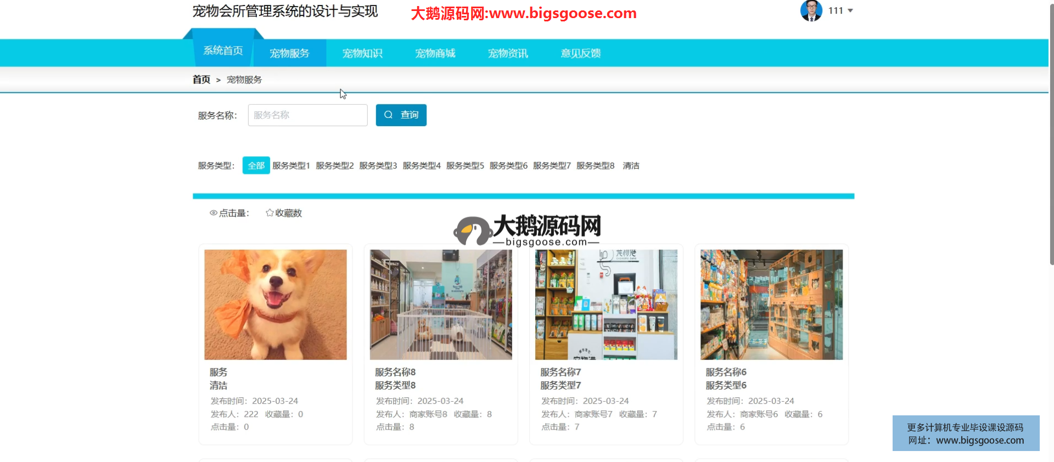Click the 服务名称7 card title
This screenshot has width=1054, height=462.
pos(560,372)
